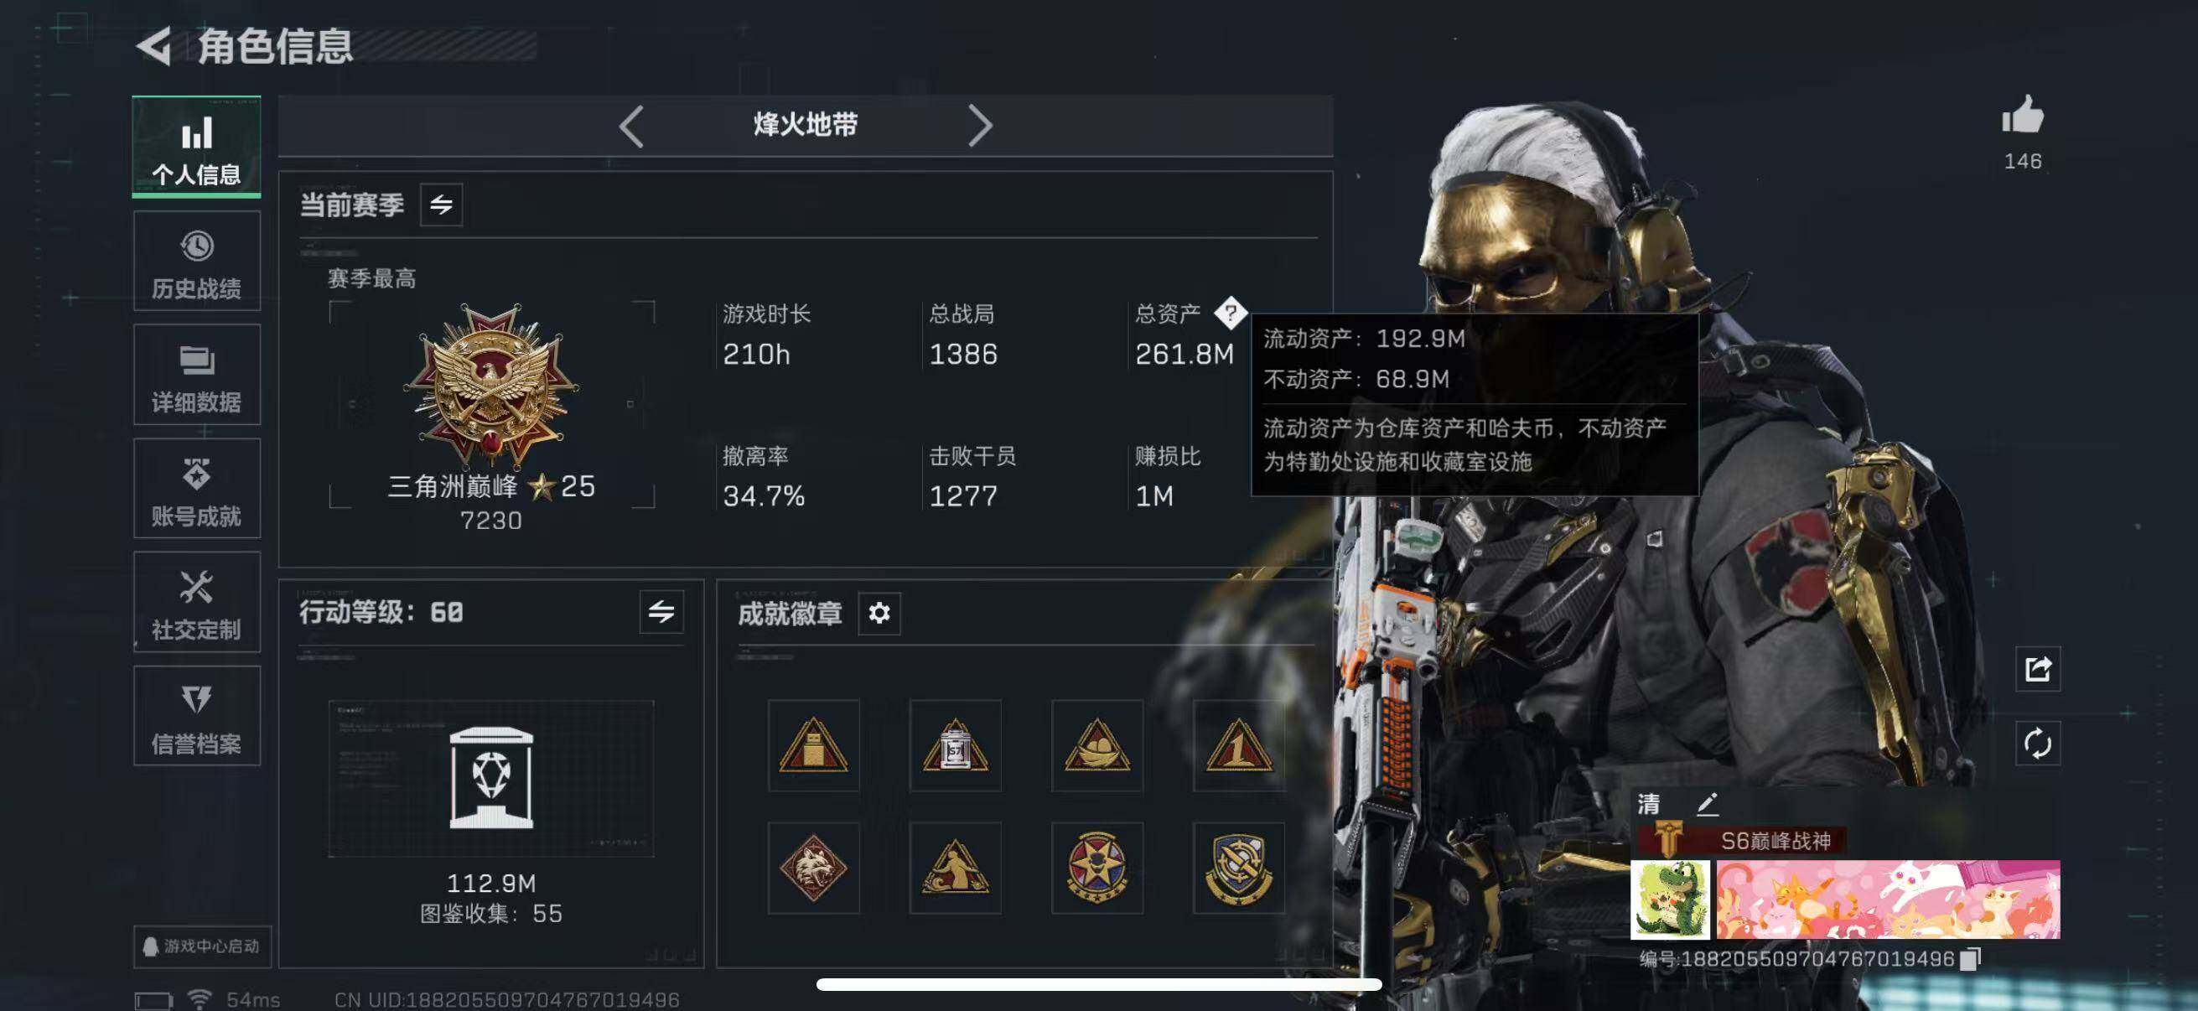Image resolution: width=2198 pixels, height=1011 pixels.
Task: Open the collection display case showing 112.9M
Action: (x=491, y=778)
